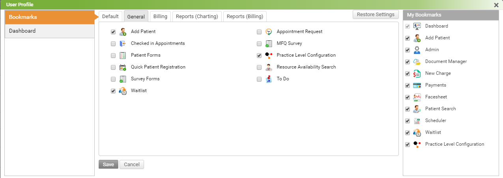Close the User Profile dialog

click(x=496, y=5)
